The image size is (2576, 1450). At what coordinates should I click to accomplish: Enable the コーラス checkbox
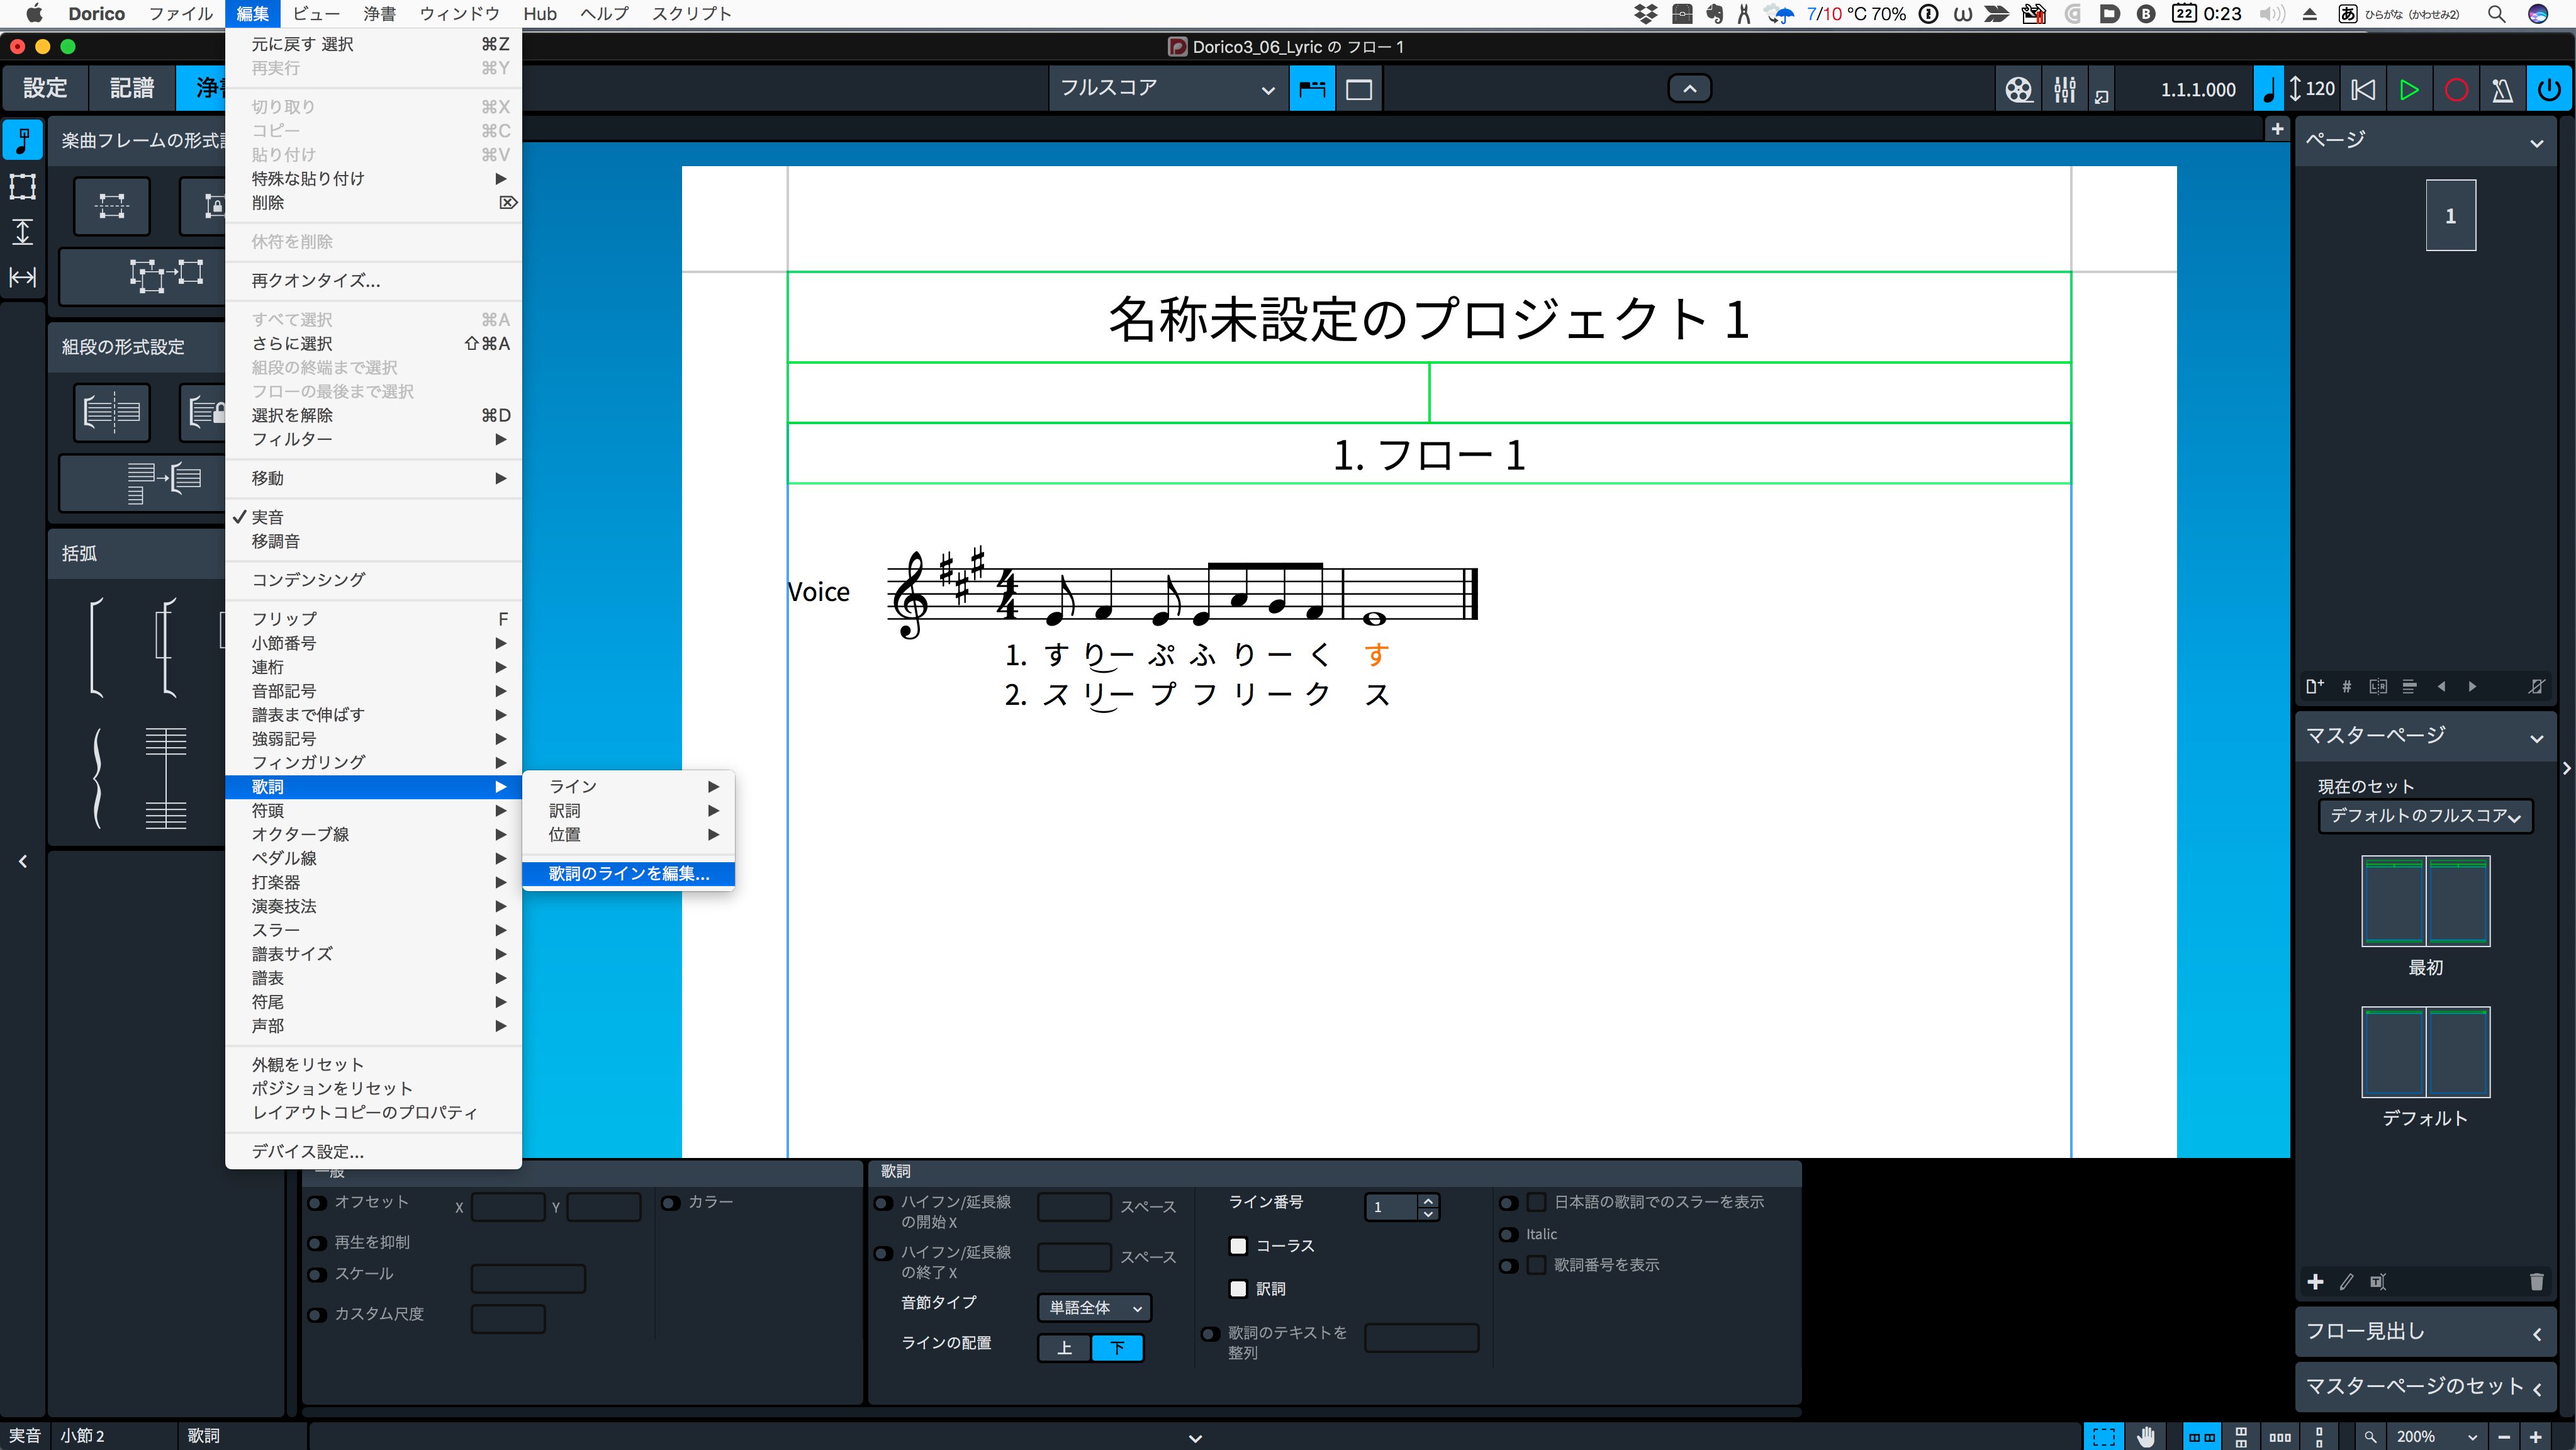[1238, 1246]
